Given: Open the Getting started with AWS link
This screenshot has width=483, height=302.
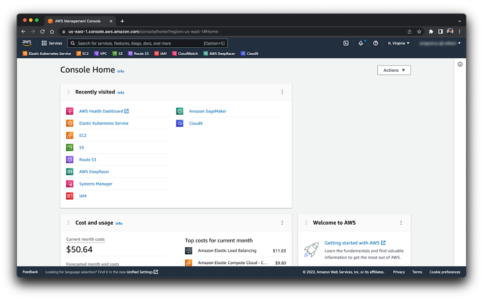Looking at the screenshot, I should click(x=355, y=243).
